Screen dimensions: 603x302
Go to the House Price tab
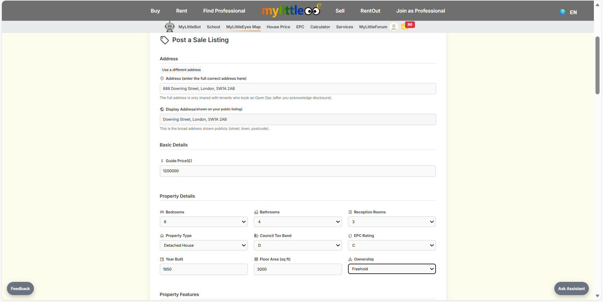tap(278, 27)
